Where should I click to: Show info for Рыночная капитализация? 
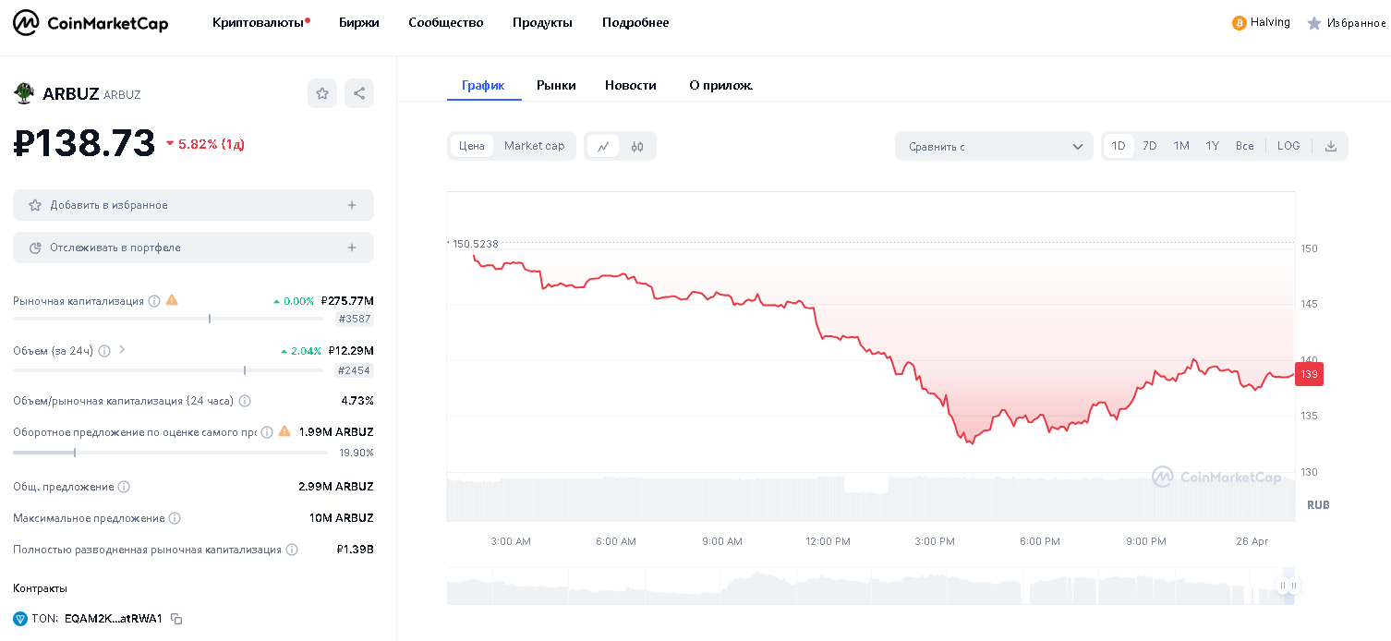[x=154, y=301]
